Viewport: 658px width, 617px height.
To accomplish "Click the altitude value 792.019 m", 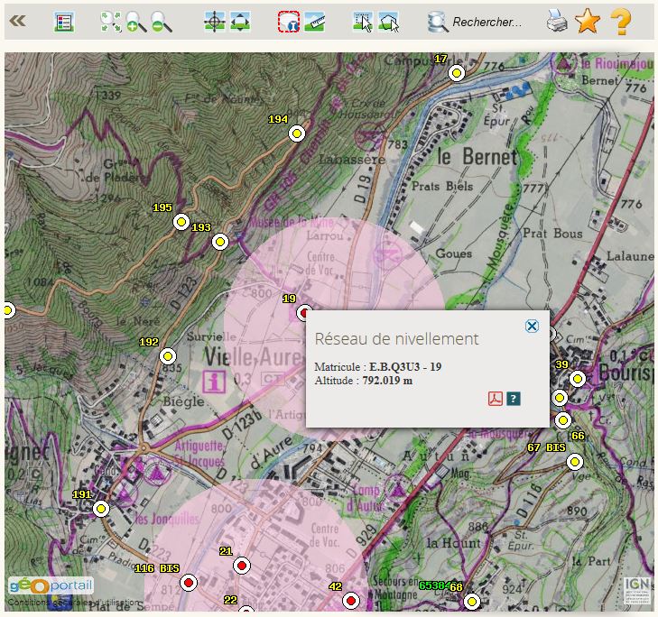I will click(387, 381).
